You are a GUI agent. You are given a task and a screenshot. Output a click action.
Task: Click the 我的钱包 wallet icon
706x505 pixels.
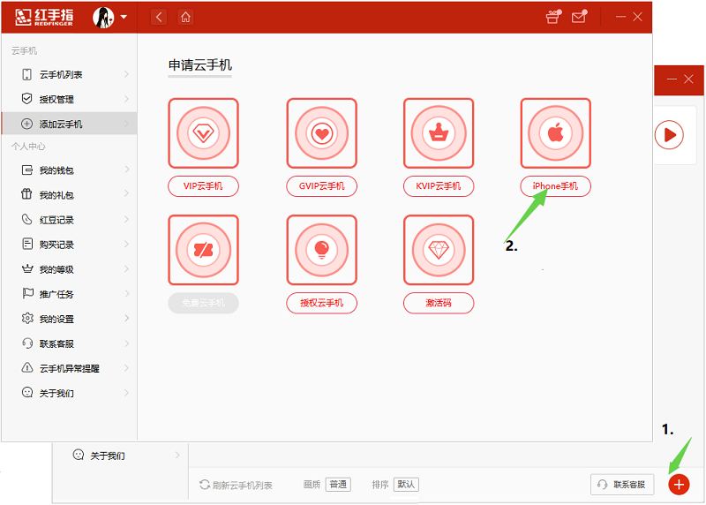point(27,170)
